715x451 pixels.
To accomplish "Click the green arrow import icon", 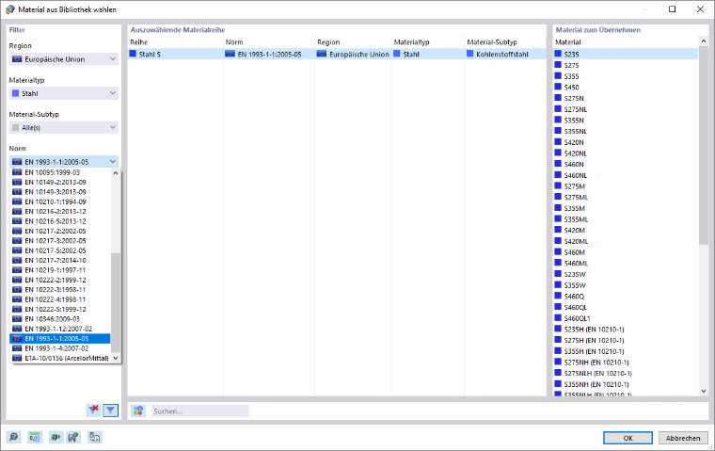I will pos(56,437).
